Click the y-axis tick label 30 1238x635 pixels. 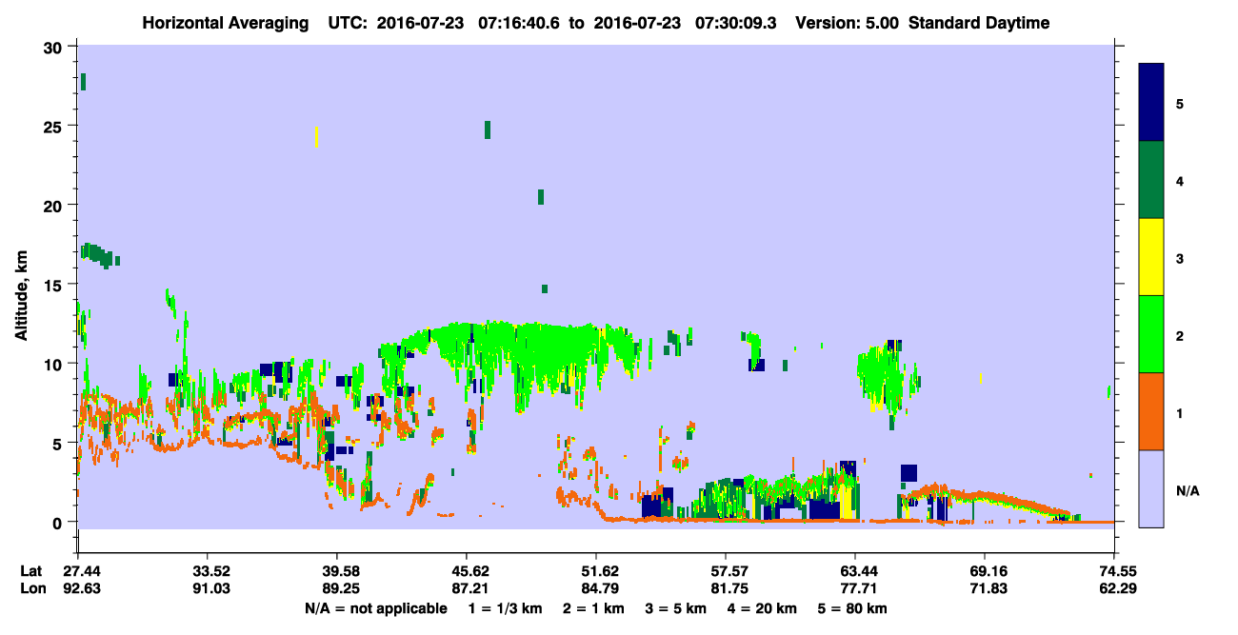(55, 46)
